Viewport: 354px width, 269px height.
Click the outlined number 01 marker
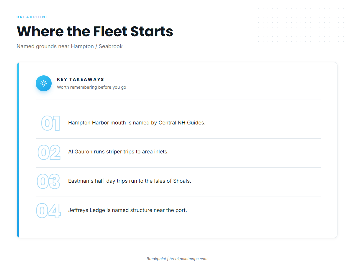(50, 123)
